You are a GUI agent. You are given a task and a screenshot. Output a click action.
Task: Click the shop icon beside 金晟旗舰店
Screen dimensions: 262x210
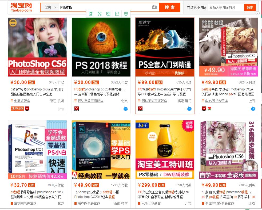click(x=12, y=101)
